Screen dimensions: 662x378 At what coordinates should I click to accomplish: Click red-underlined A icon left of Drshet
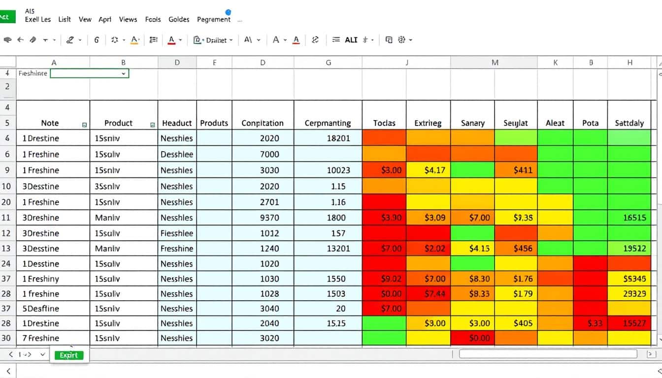171,40
